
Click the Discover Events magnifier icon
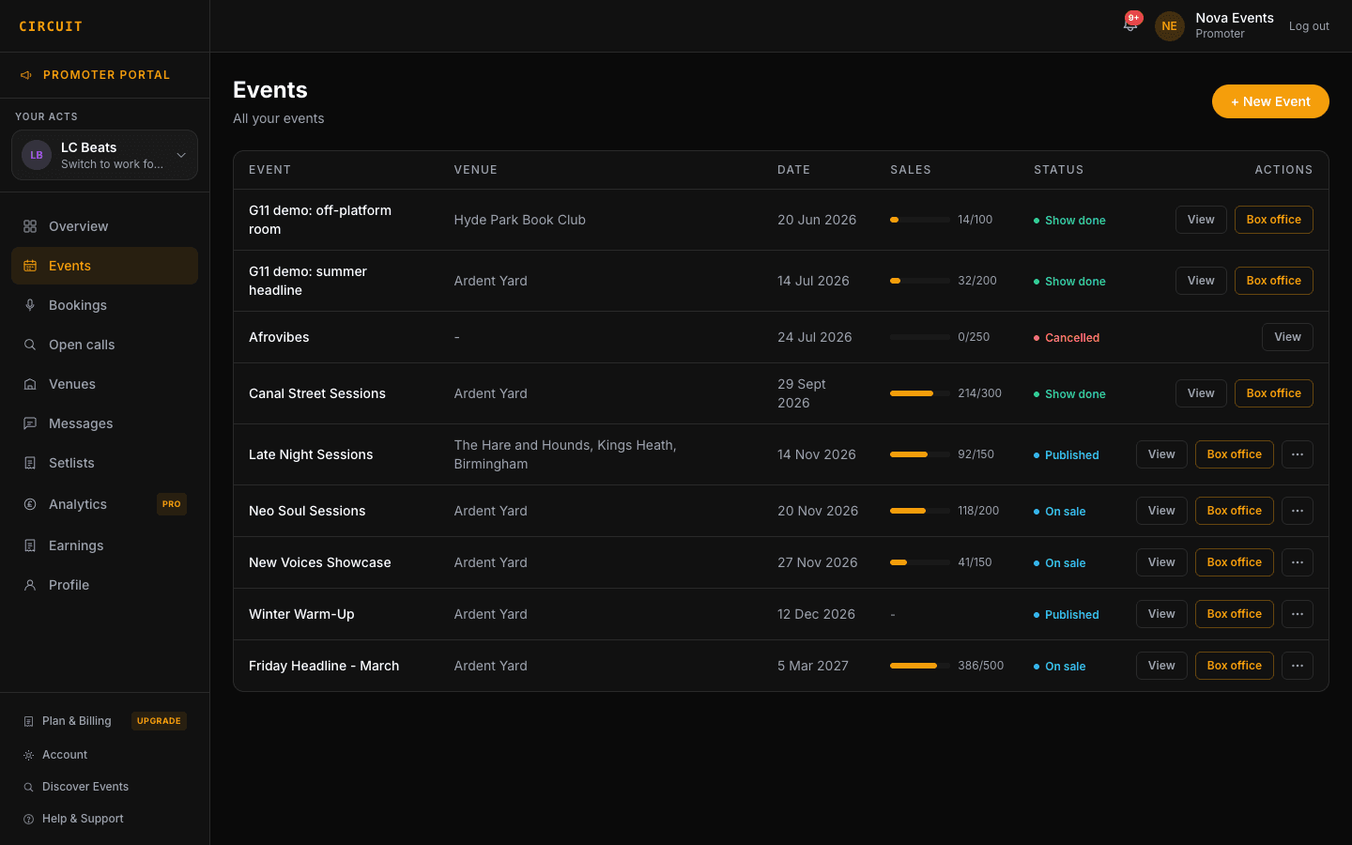tap(28, 787)
